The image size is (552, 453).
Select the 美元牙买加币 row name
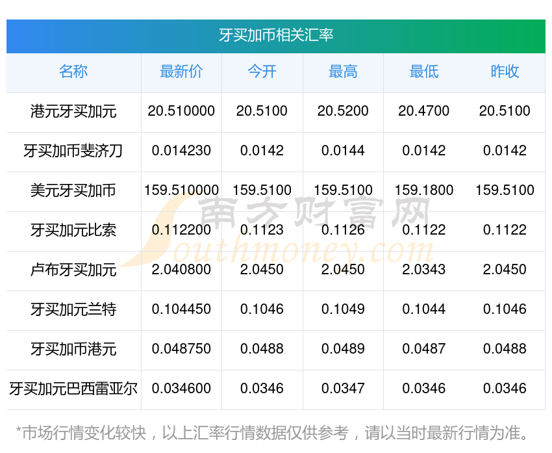coord(73,190)
